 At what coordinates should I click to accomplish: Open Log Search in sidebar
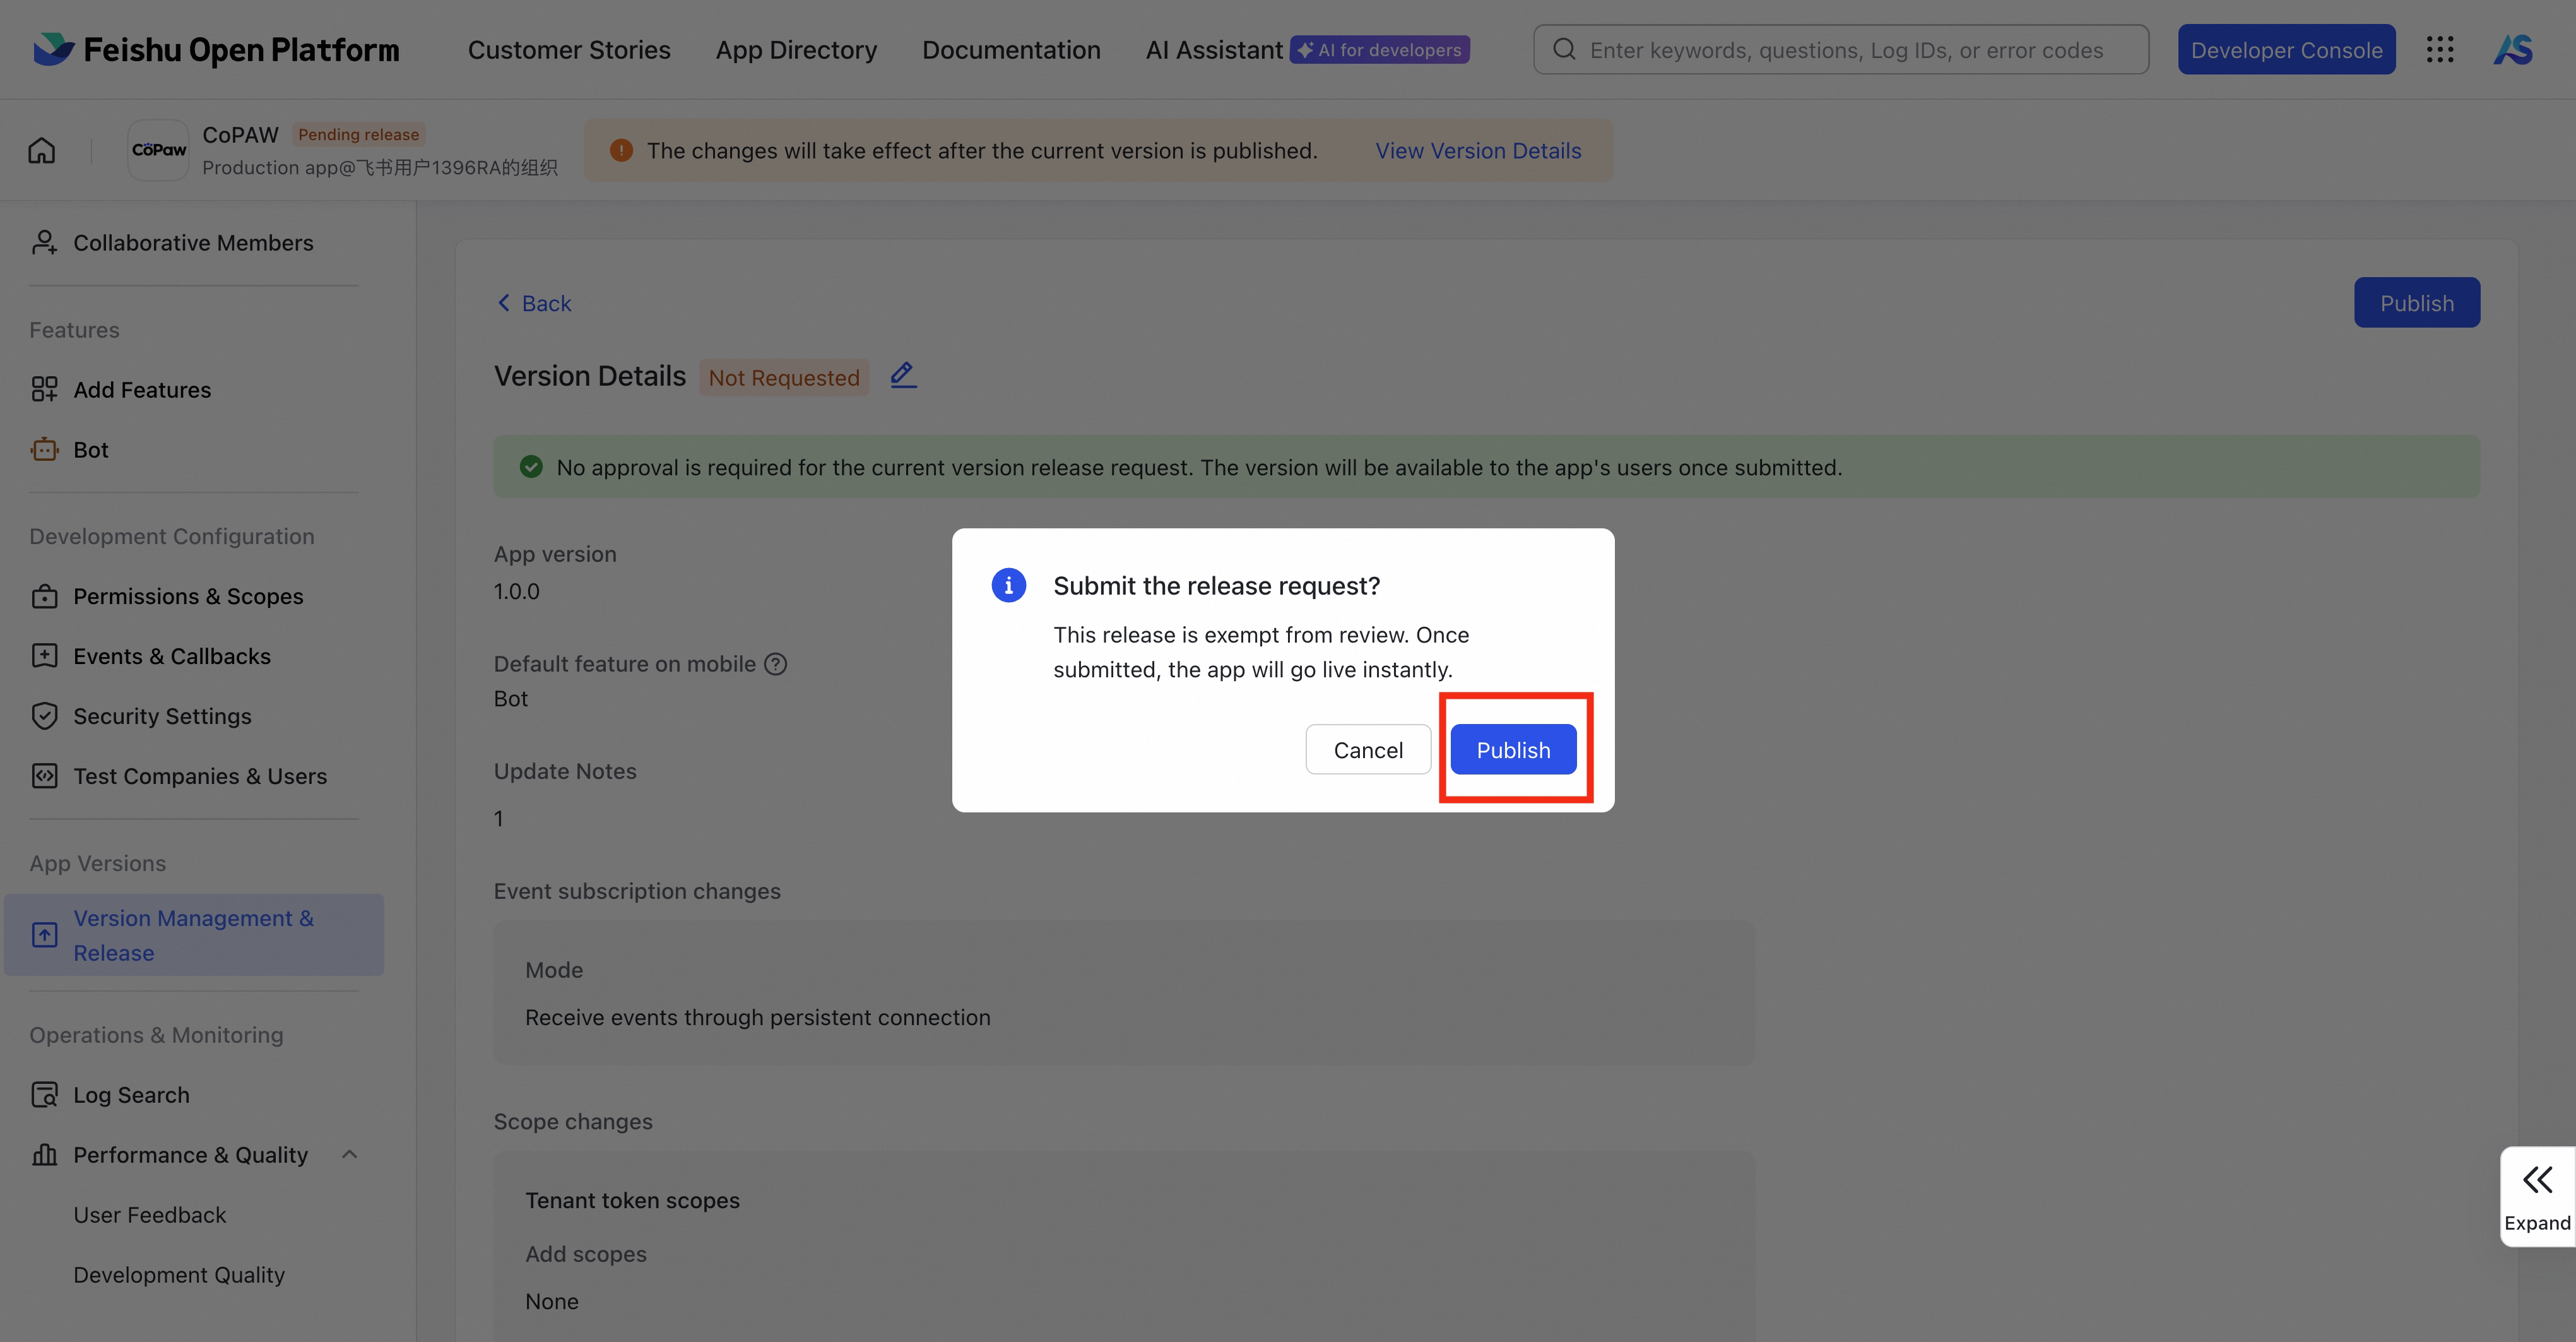click(131, 1095)
